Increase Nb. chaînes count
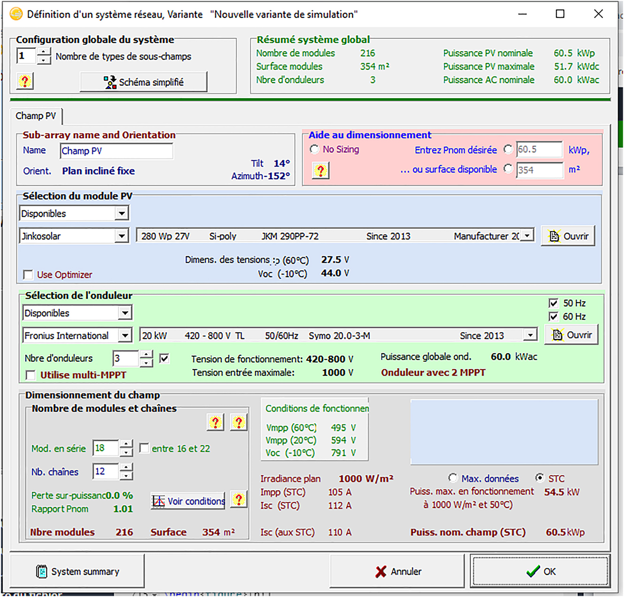This screenshot has width=624, height=597. coord(126,467)
